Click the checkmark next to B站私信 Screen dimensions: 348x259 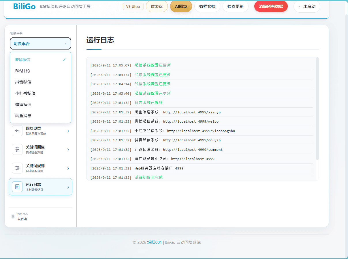click(x=64, y=60)
